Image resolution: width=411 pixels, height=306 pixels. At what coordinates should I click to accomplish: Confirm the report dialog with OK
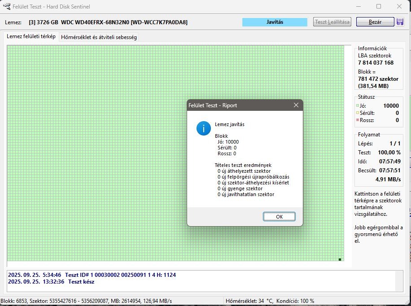[x=279, y=217]
